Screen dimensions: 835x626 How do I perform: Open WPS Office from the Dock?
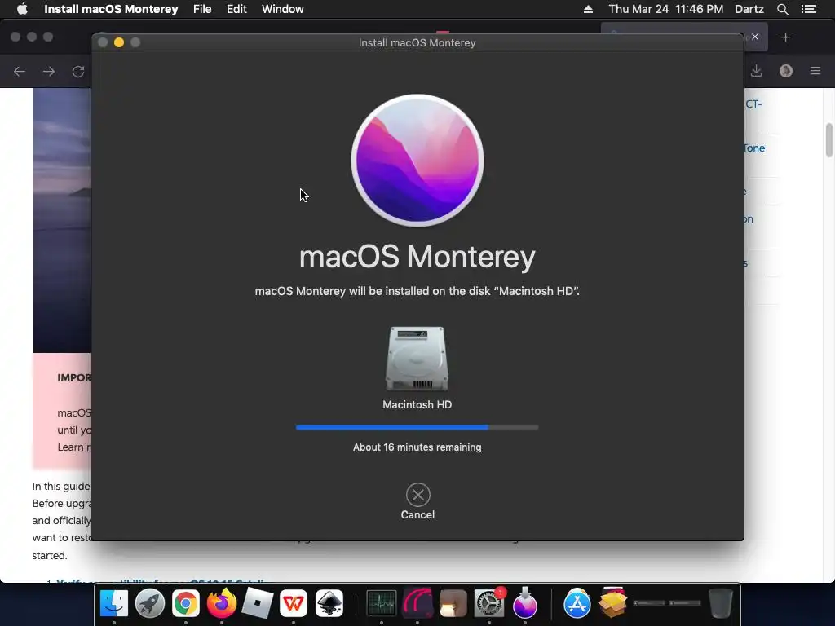pyautogui.click(x=294, y=603)
